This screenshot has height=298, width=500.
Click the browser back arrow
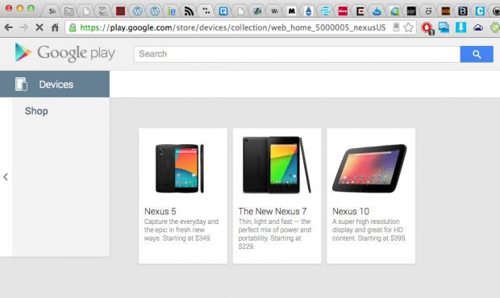point(9,27)
